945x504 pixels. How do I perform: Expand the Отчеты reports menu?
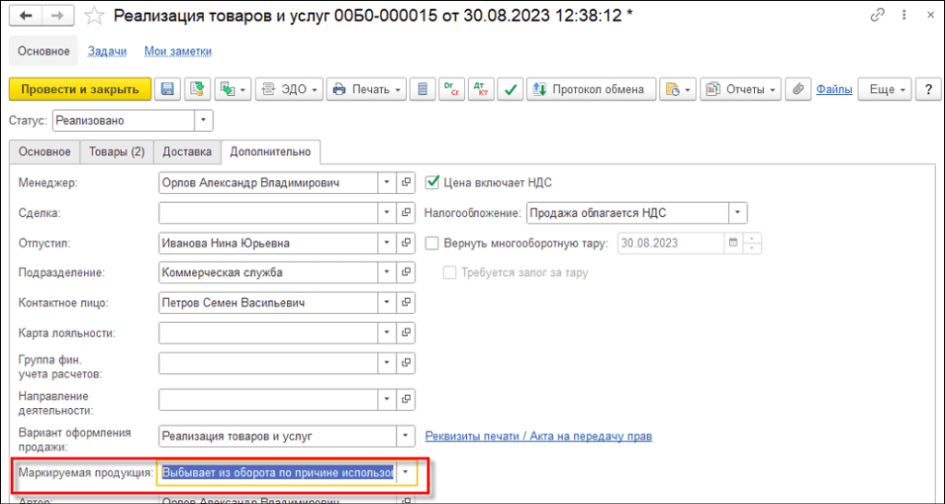pyautogui.click(x=741, y=90)
